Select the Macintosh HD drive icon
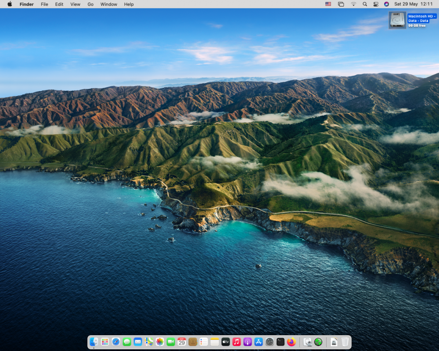 click(x=397, y=20)
